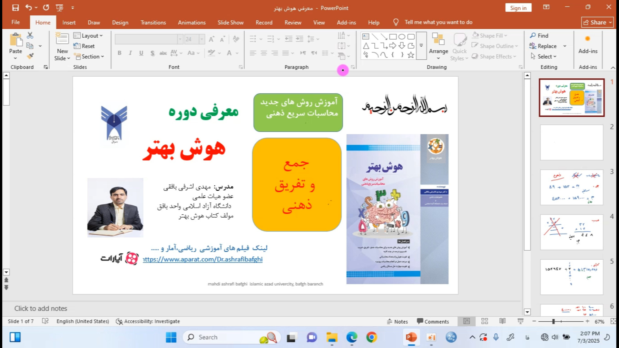Click the New Slide icon
The width and height of the screenshot is (619, 348).
[62, 39]
